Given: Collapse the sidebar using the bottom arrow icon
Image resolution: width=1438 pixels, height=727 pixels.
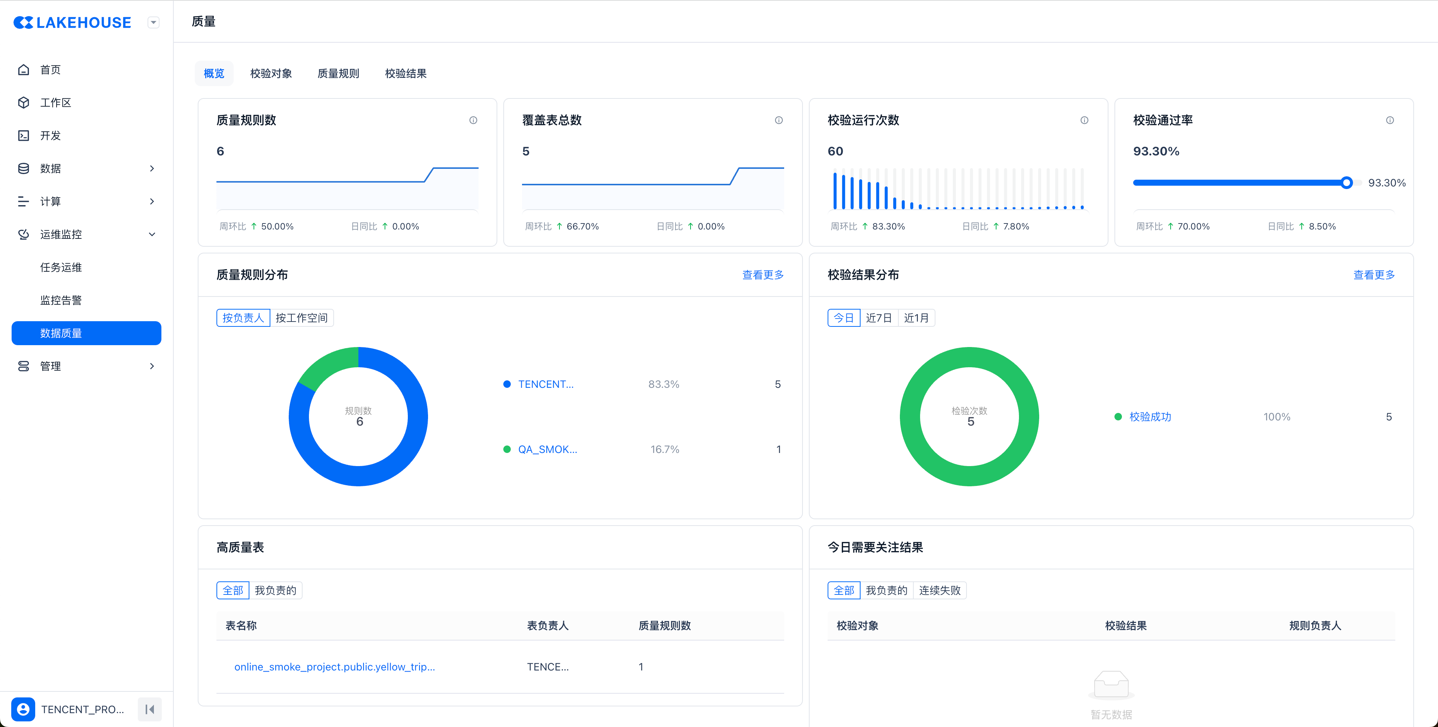Looking at the screenshot, I should pyautogui.click(x=150, y=709).
